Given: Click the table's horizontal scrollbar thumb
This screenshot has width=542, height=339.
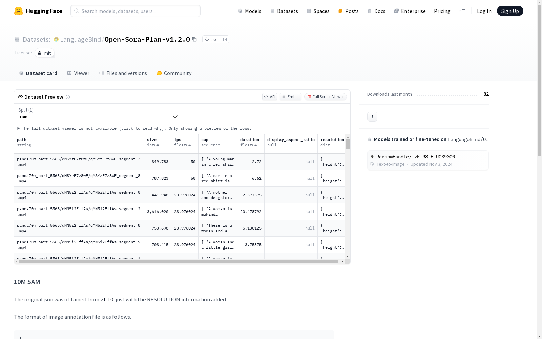Looking at the screenshot, I should (x=179, y=262).
